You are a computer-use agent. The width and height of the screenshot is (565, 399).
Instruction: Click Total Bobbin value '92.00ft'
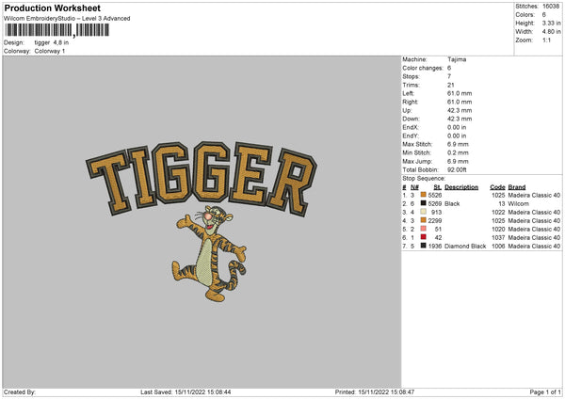(x=457, y=169)
